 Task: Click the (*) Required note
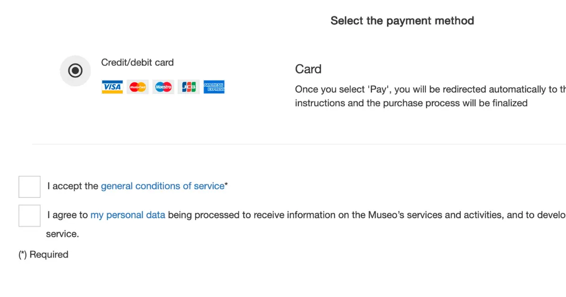[x=43, y=255]
